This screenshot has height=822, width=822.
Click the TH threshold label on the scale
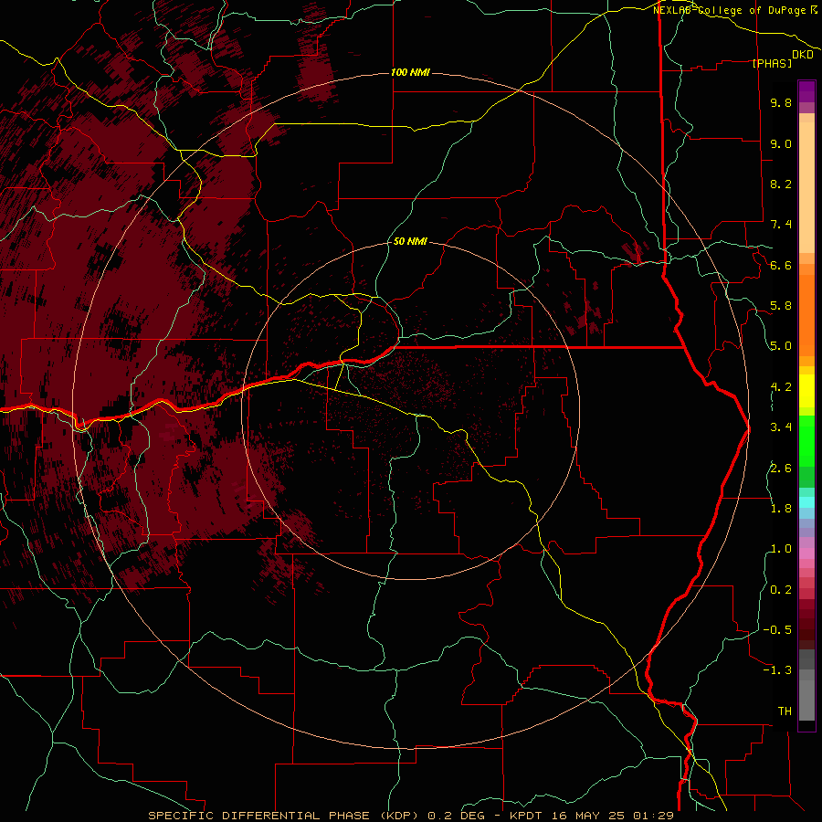(x=785, y=711)
